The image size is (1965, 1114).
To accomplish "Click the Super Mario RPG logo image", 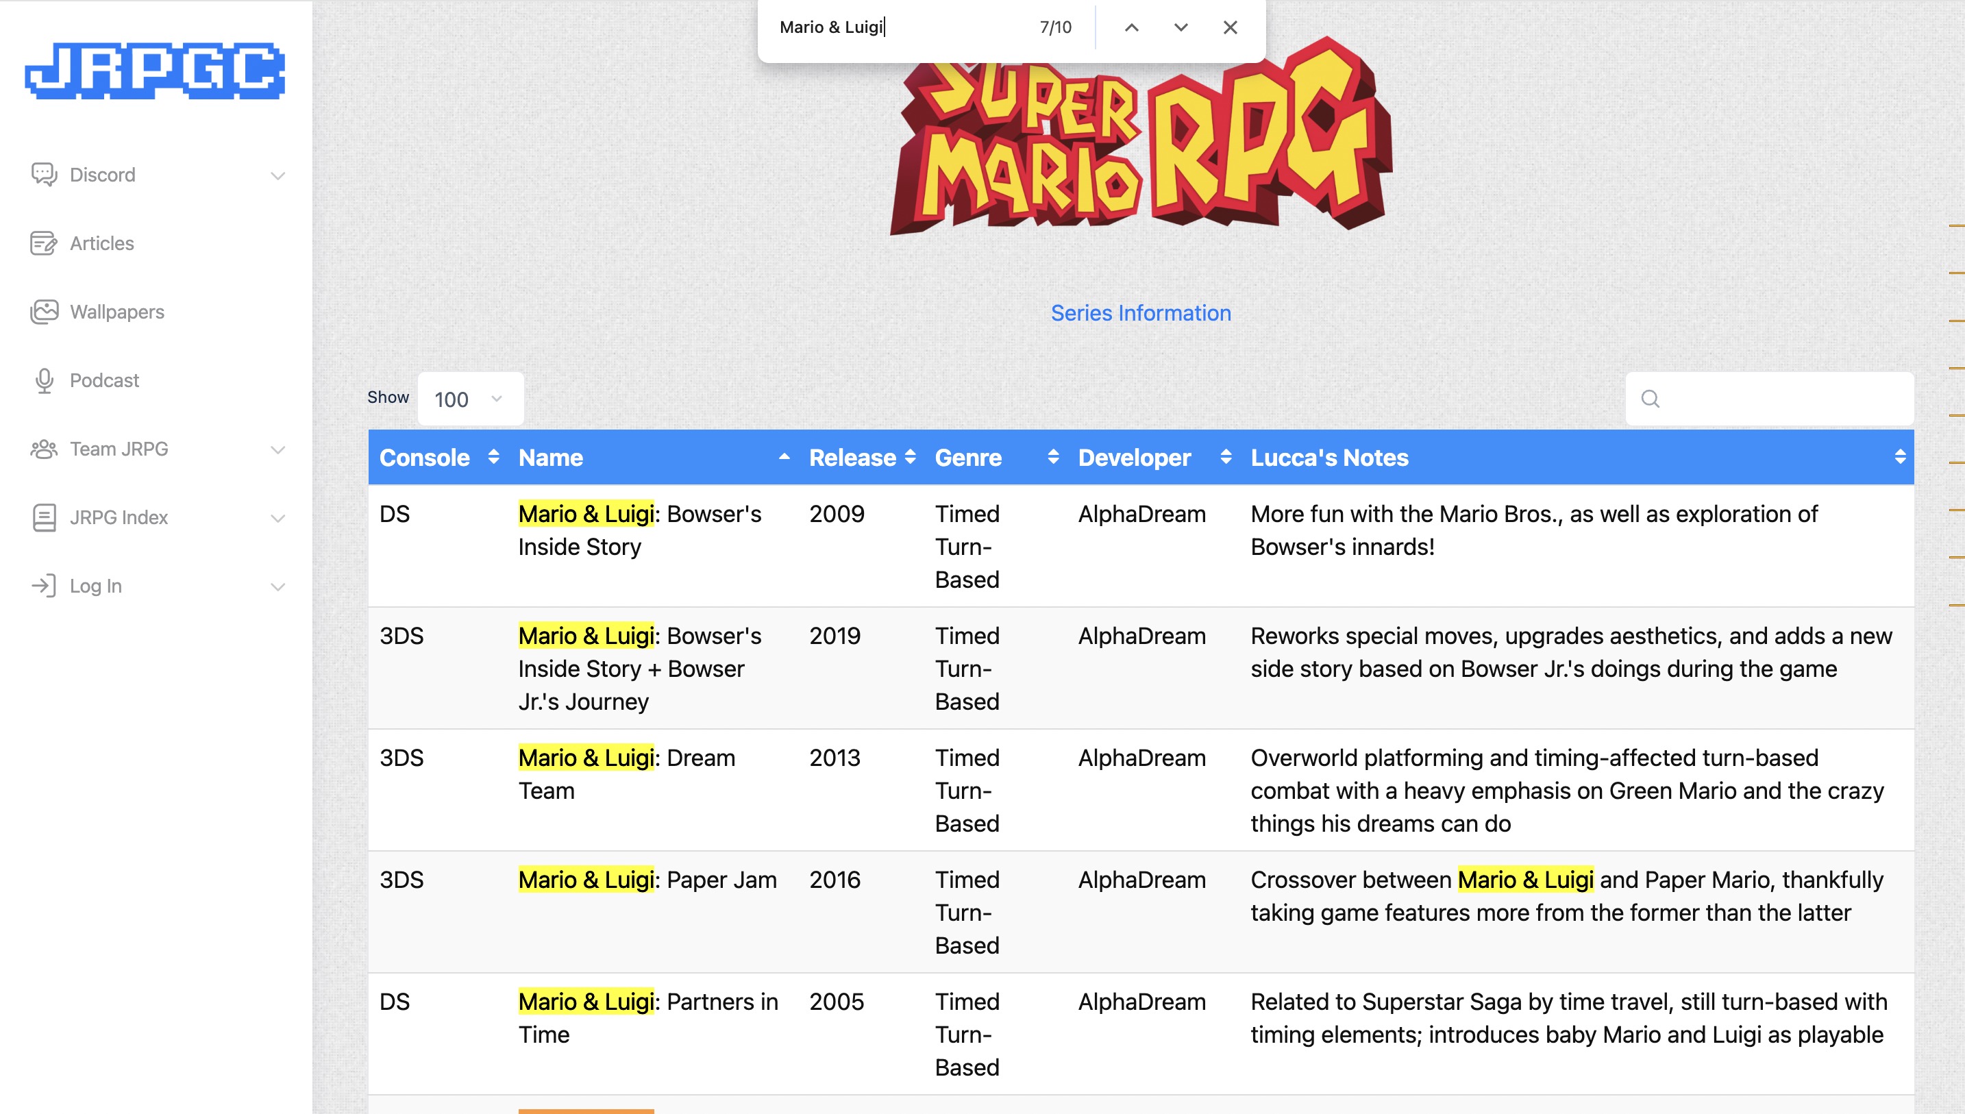I will (x=1141, y=138).
